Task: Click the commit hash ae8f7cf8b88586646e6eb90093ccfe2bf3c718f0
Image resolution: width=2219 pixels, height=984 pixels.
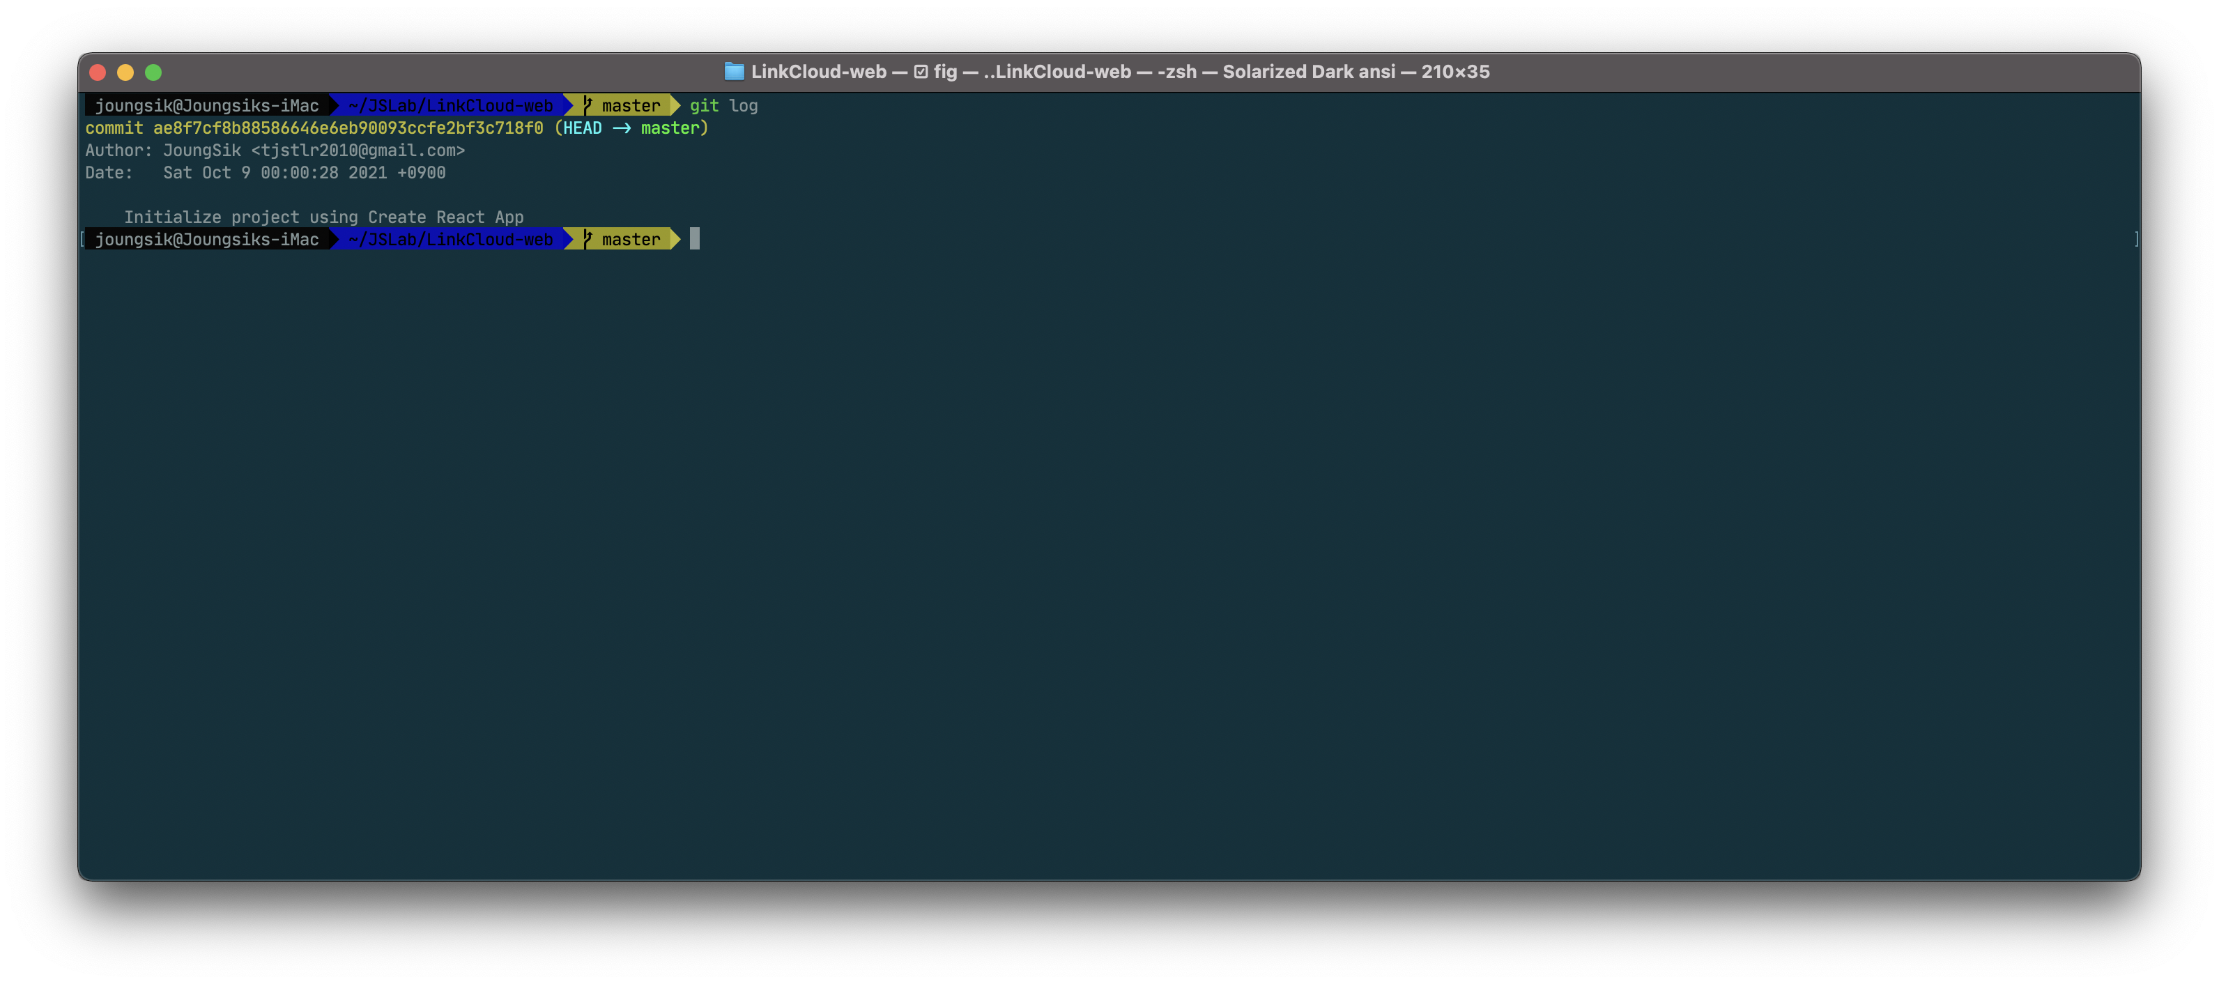Action: 348,128
